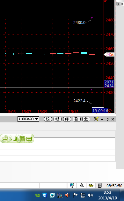Open the input method soft keyboard
Image resolution: width=124 pixels, height=201 pixels.
click(29, 139)
